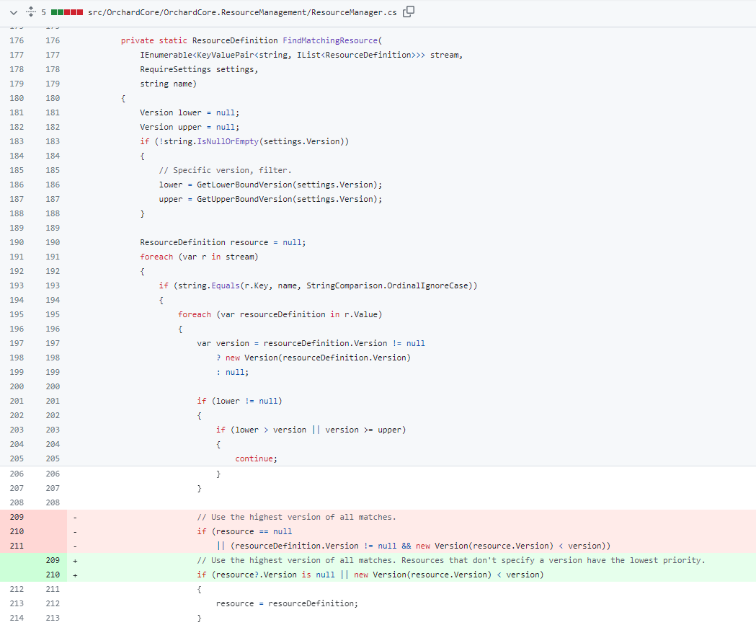Select old line number 211
Viewport: 756px width, 625px height.
point(17,546)
